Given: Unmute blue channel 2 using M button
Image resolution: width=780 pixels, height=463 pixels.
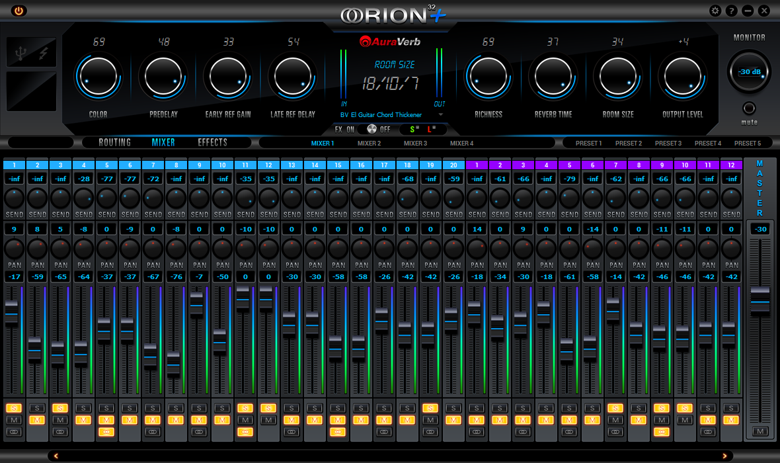Looking at the screenshot, I should (x=37, y=420).
